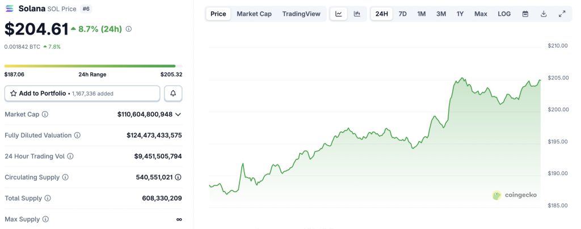This screenshot has height=229, width=581.
Task: Toggle LOG scale on chart
Action: [504, 14]
